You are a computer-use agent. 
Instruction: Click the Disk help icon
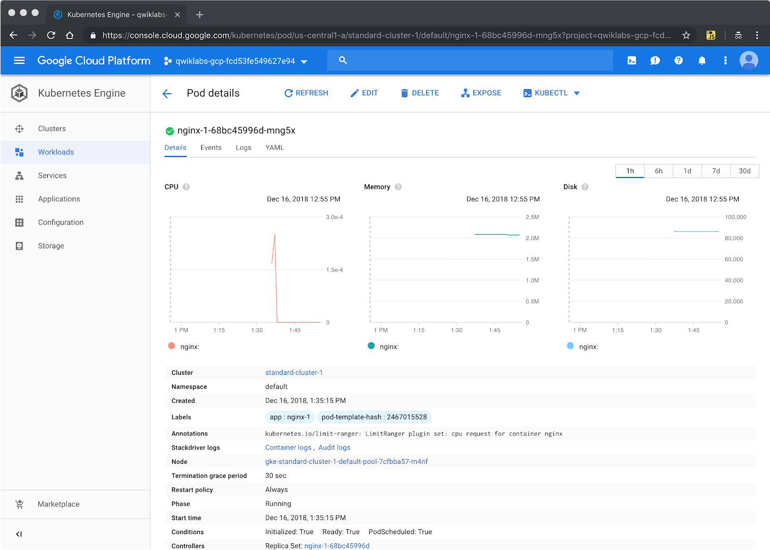coord(585,187)
